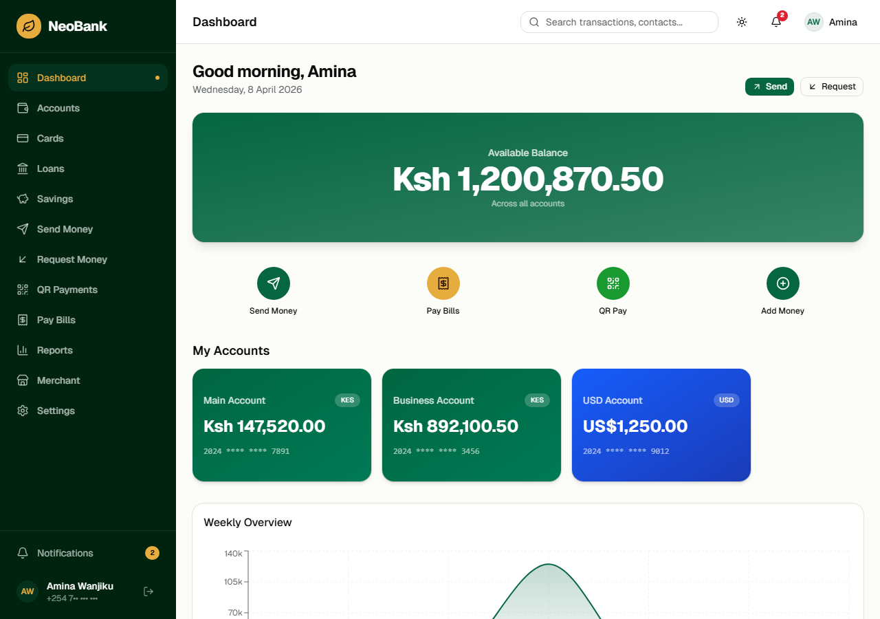
Task: Click the Send Money paper plane sidebar icon
Action: point(23,229)
